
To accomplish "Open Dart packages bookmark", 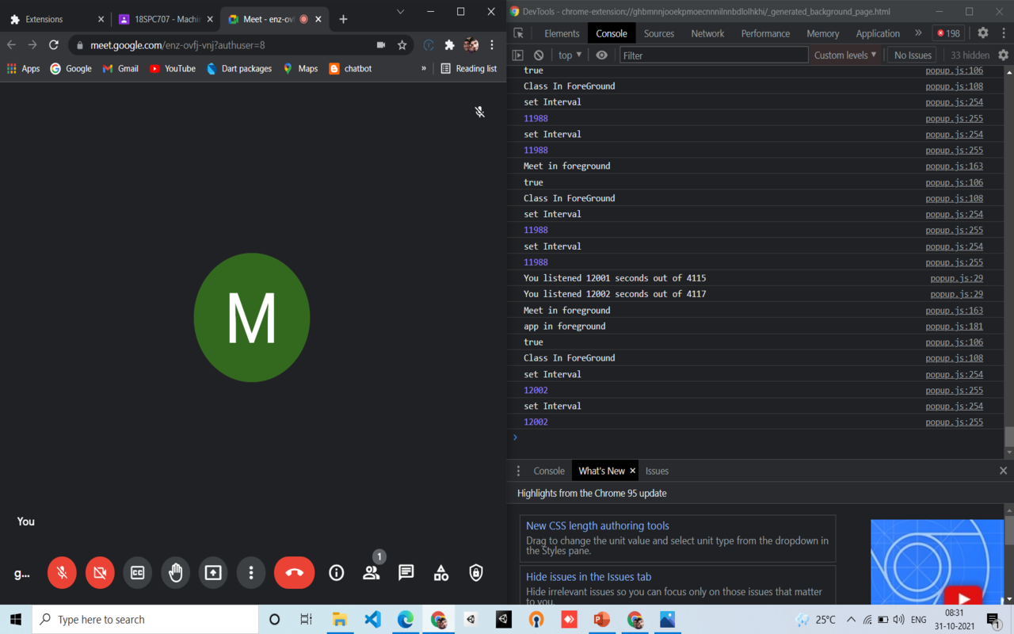I will click(x=238, y=69).
